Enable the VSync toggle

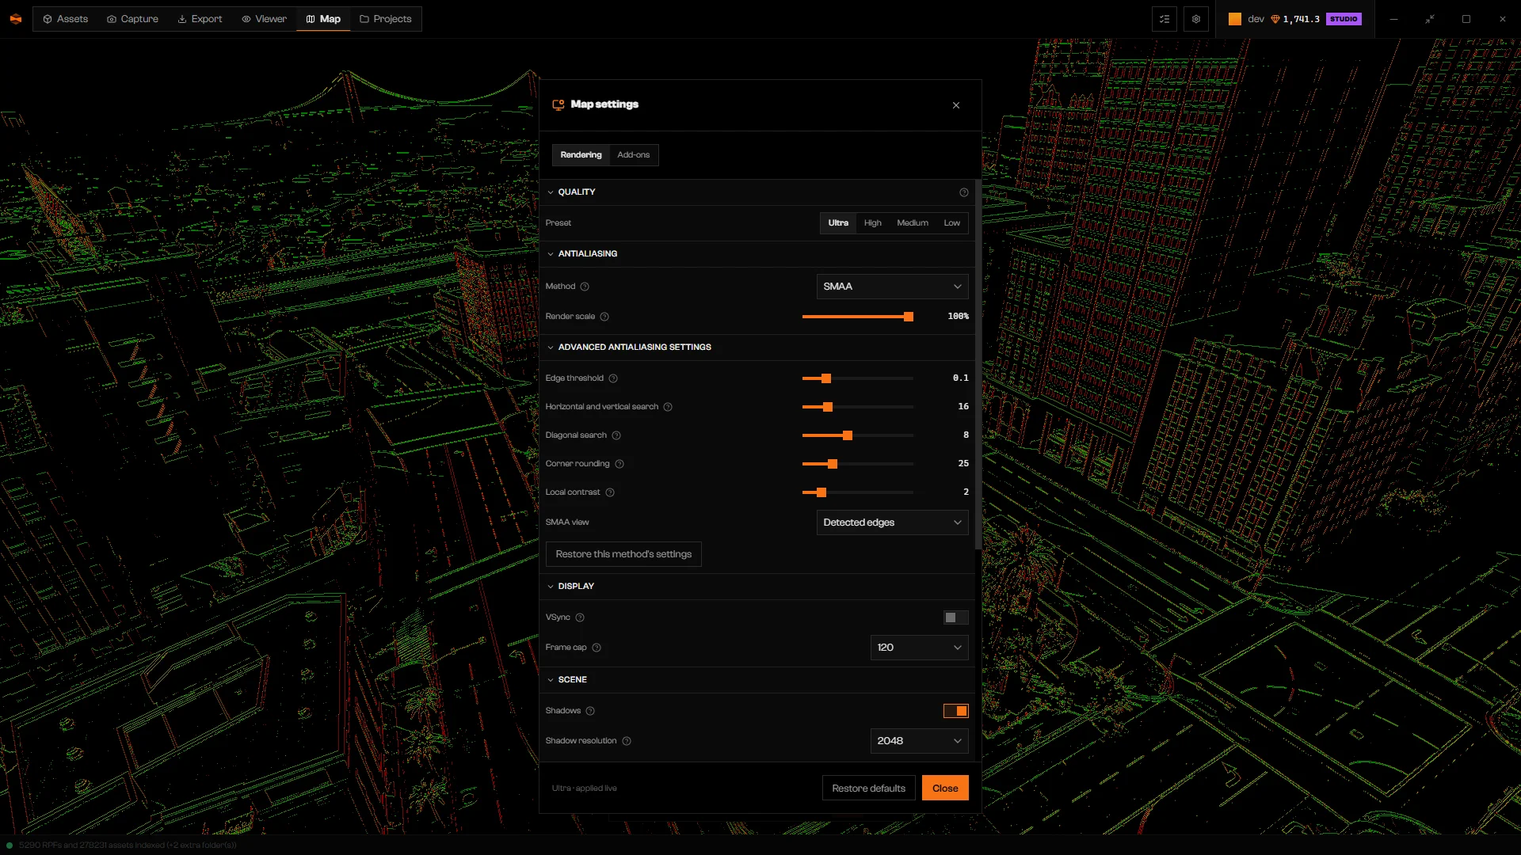click(955, 617)
